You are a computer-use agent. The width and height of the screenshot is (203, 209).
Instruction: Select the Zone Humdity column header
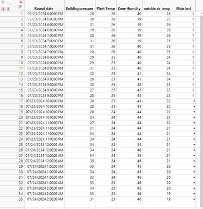tap(129, 8)
